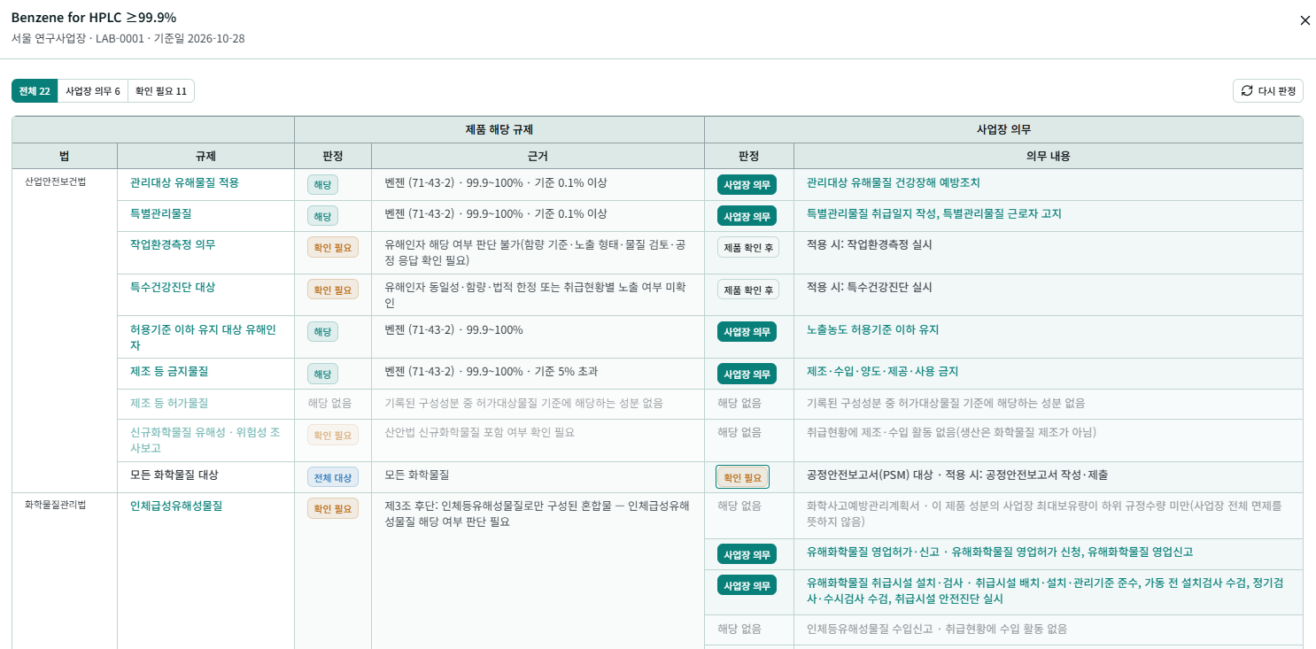The width and height of the screenshot is (1316, 649).
Task: Click 사업장 의무 badge for 노출농도 허용기준
Action: [x=747, y=332]
